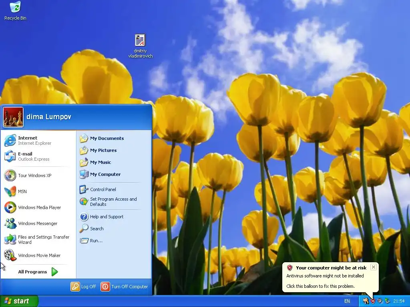Launch Windows Media Player
Viewport: 410px width, 307px height.
click(38, 207)
